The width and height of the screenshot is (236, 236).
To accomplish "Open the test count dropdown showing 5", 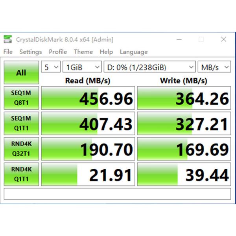I will (x=51, y=67).
